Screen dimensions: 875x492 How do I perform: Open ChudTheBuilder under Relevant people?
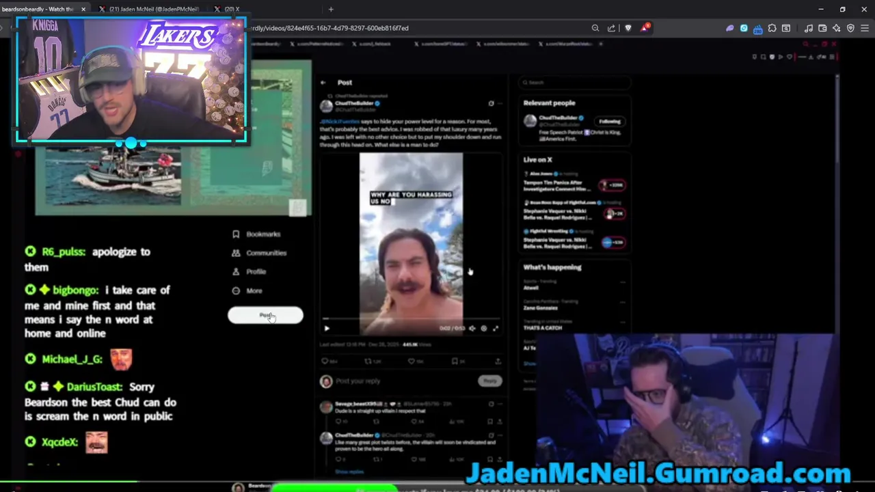[559, 118]
